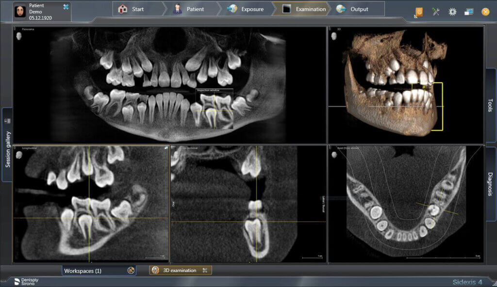Viewport: 497px width, 287px height.
Task: Expand the Tools side panel
Action: tap(490, 105)
